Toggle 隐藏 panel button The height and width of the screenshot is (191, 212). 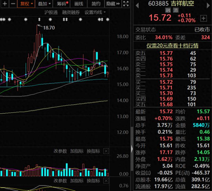[x=113, y=4]
